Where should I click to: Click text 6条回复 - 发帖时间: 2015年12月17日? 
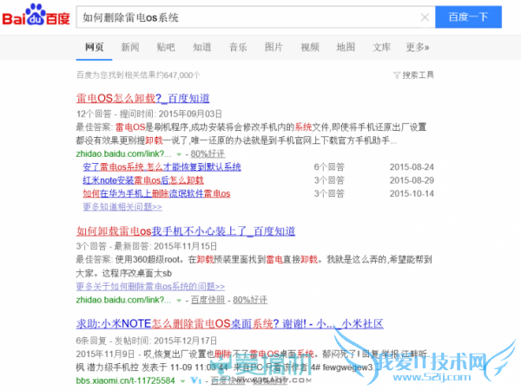(147, 341)
